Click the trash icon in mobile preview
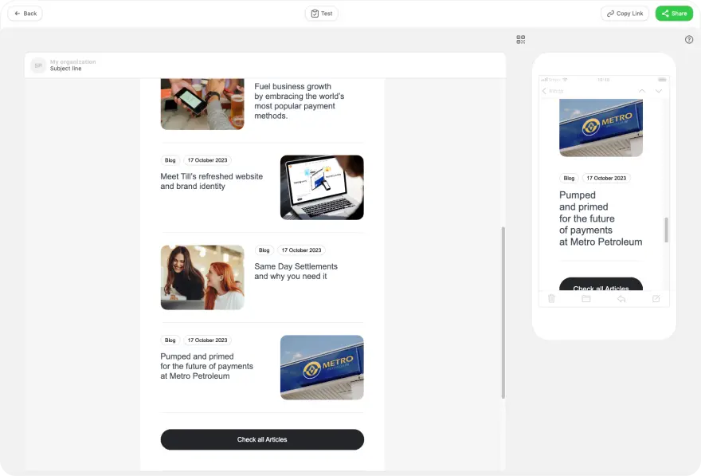This screenshot has width=701, height=476. [x=551, y=299]
